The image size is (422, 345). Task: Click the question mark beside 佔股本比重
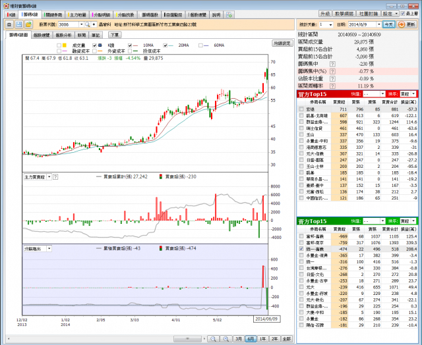coord(332,78)
